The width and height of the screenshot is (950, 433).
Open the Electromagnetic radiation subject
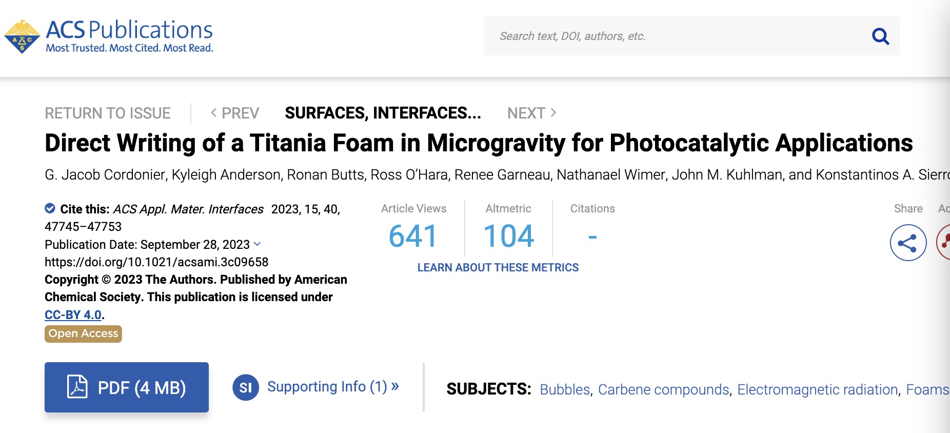pos(817,389)
